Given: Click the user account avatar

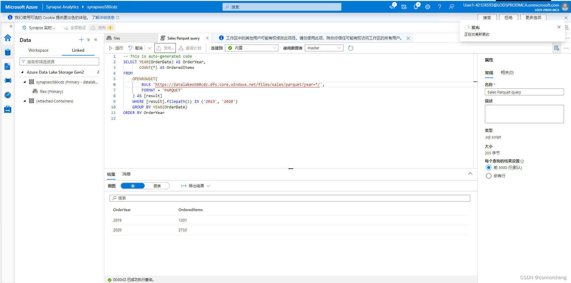Looking at the screenshot, I should 565,7.
